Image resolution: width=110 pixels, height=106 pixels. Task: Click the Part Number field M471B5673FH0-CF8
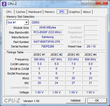pos(47,42)
